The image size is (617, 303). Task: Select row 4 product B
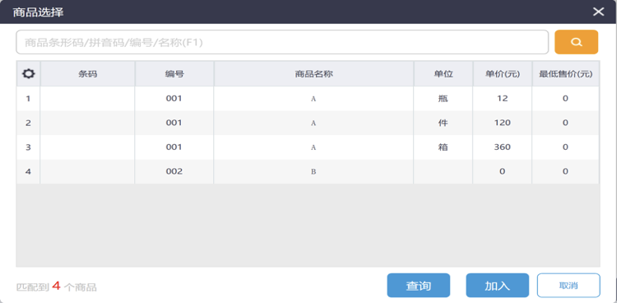308,172
